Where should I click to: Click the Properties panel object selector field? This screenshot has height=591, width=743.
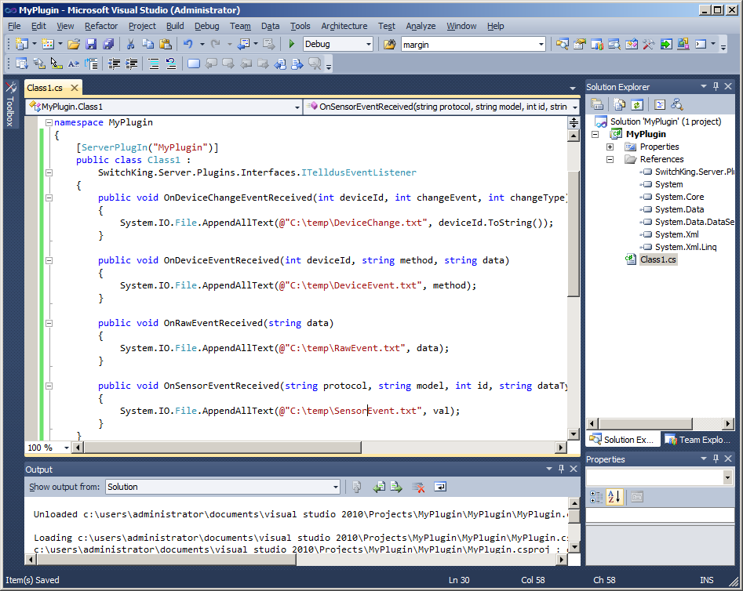tap(660, 477)
